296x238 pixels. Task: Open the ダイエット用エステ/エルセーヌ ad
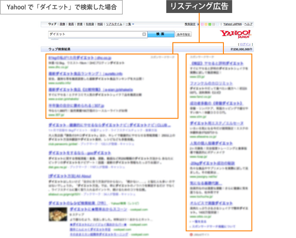pos(217,123)
